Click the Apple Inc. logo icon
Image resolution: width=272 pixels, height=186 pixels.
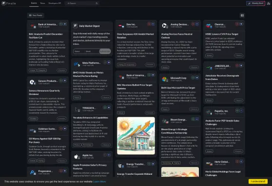click(77, 156)
